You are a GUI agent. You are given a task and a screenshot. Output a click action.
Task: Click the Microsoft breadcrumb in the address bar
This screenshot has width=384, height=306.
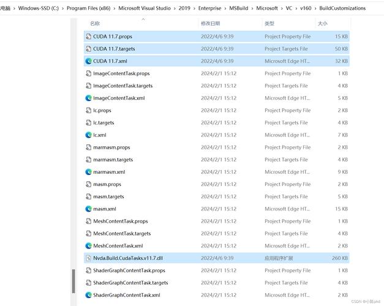(267, 9)
